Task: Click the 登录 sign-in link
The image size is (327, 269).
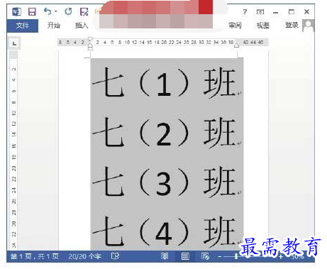Action: [x=292, y=25]
